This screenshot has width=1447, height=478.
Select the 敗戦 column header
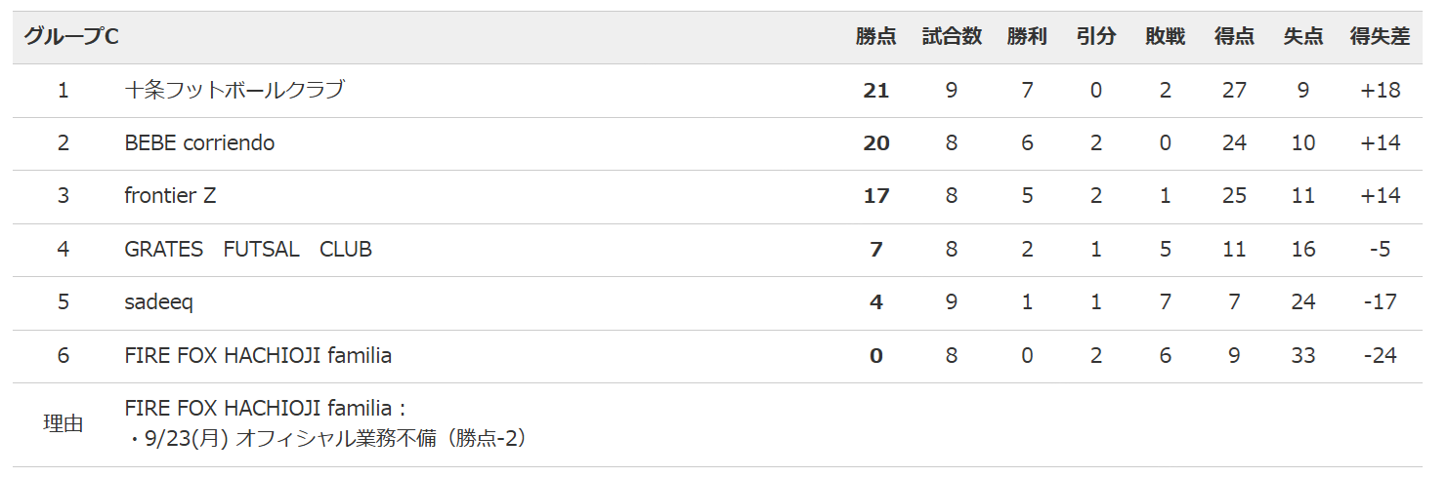pos(1166,37)
